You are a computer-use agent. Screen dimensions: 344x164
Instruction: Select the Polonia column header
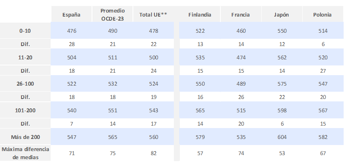[x=322, y=15]
